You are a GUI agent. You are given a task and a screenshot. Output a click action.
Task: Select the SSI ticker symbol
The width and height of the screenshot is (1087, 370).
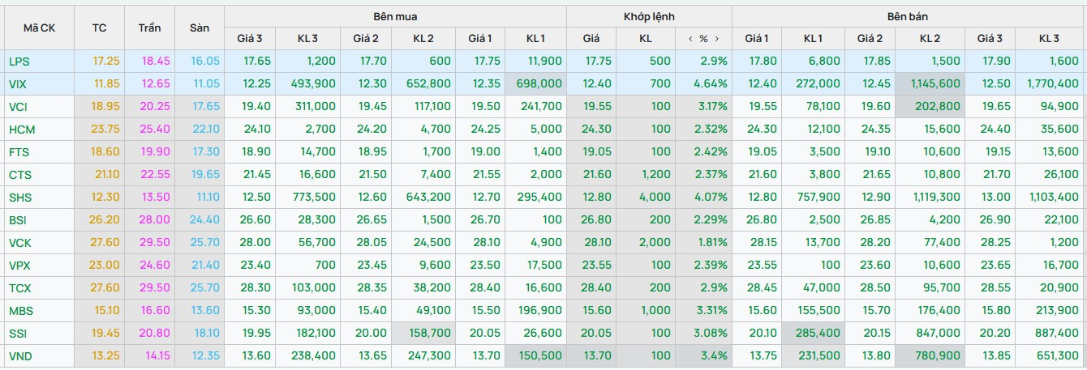click(x=17, y=334)
